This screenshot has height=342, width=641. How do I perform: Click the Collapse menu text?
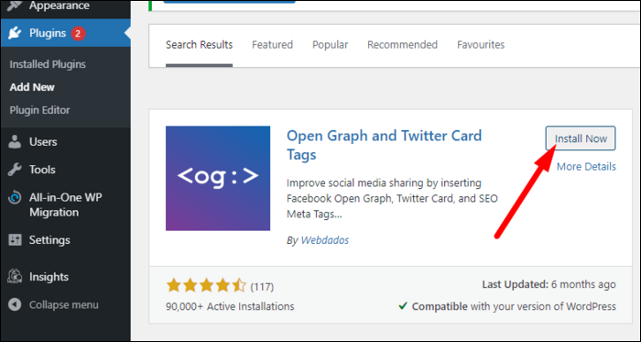pos(64,304)
